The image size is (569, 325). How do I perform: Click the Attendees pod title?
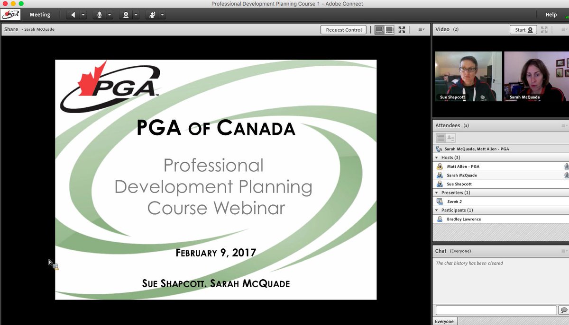(448, 125)
